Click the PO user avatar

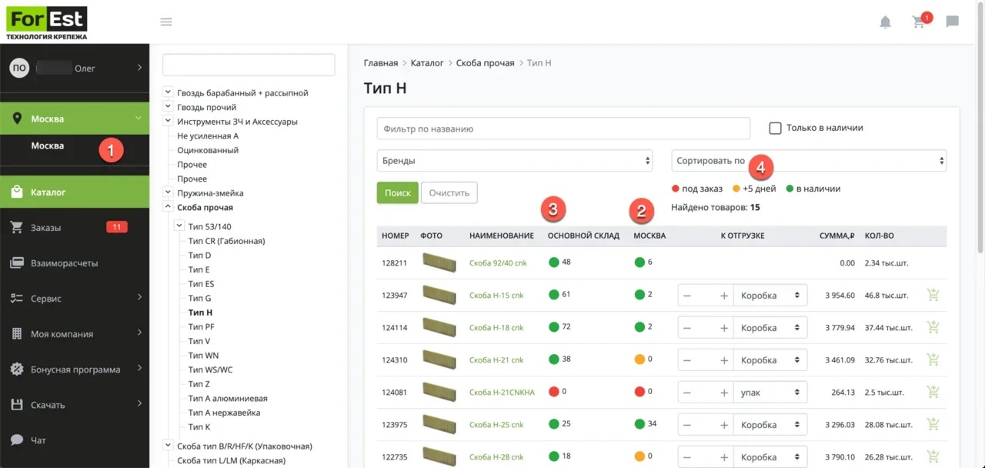click(x=19, y=68)
